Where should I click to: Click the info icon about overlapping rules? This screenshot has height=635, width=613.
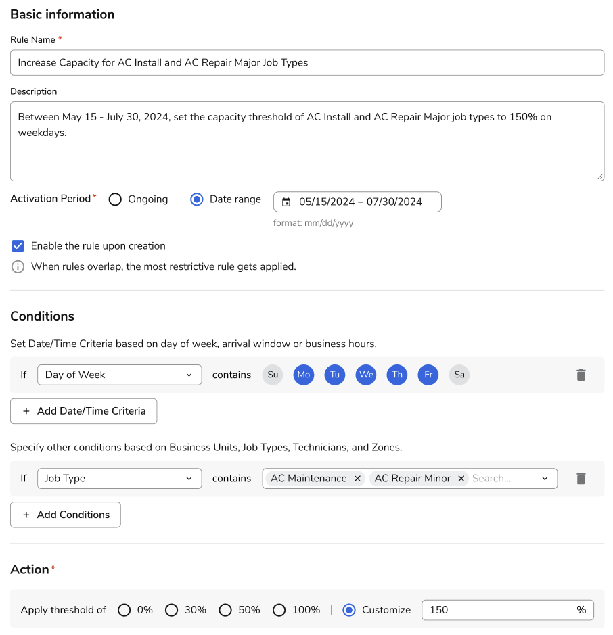pyautogui.click(x=18, y=266)
